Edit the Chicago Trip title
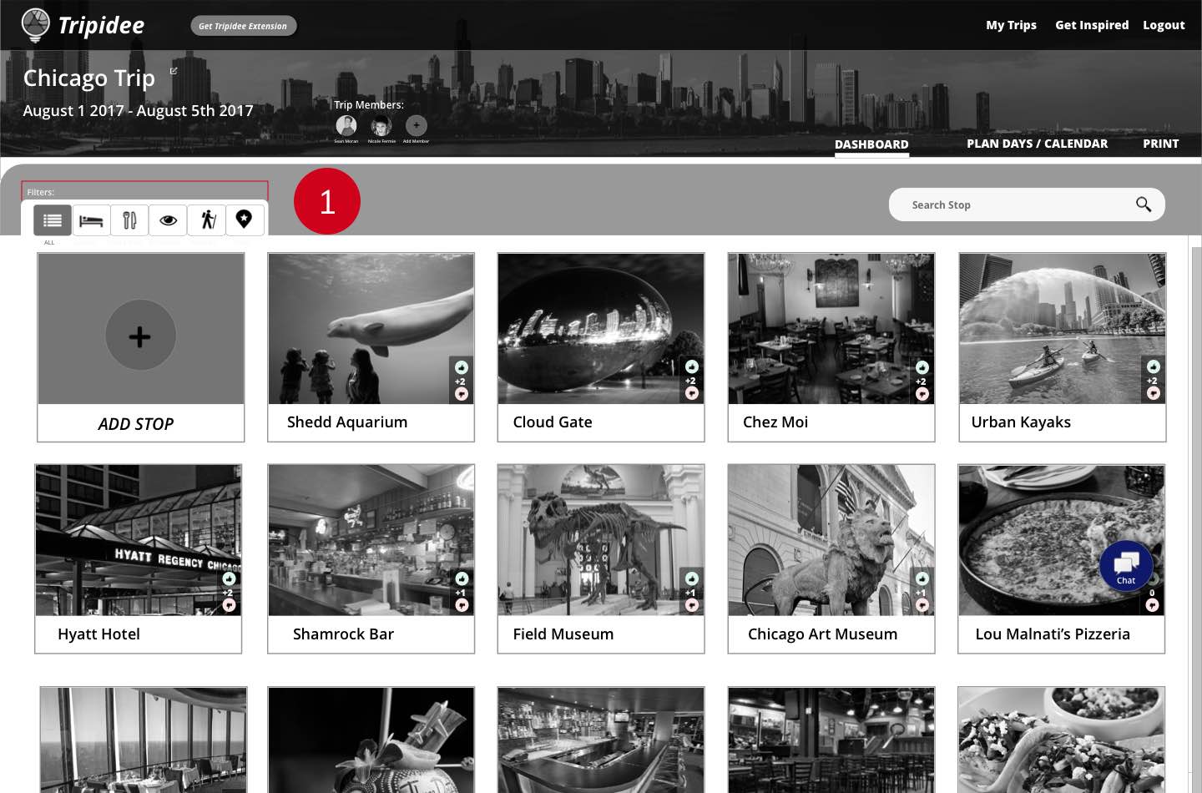This screenshot has width=1202, height=793. 174,71
